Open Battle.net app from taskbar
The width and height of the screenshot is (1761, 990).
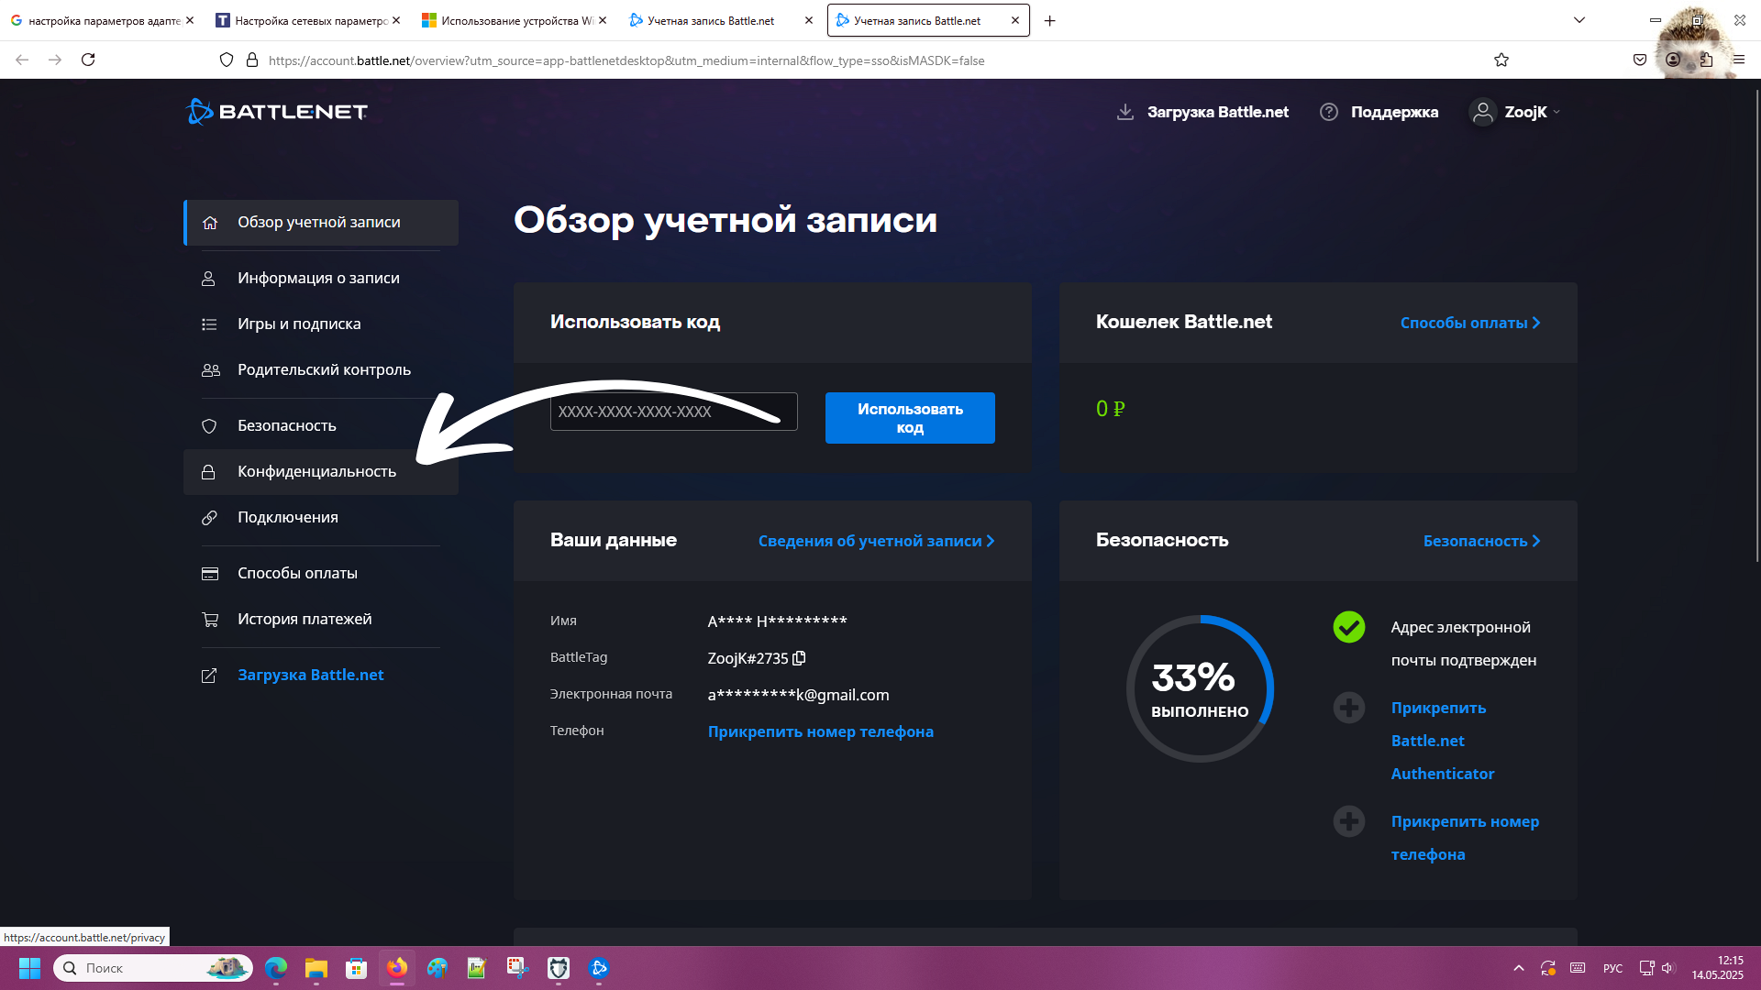click(x=598, y=968)
